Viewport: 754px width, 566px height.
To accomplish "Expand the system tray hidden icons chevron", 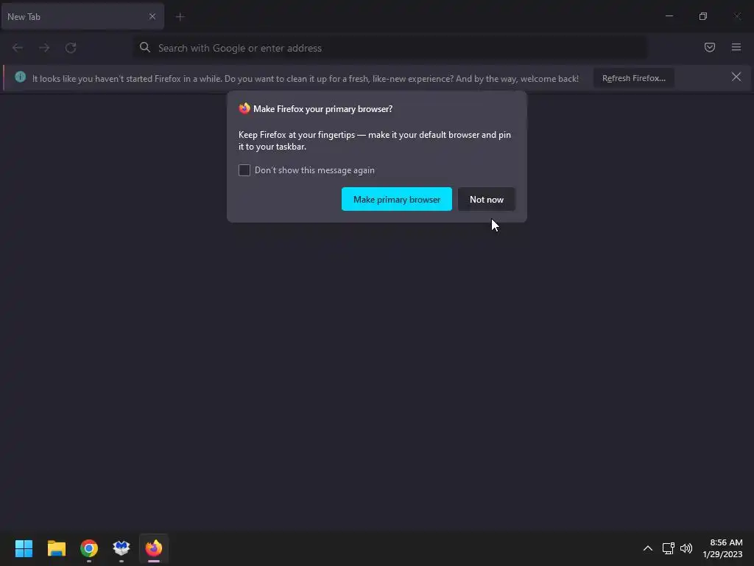I will 648,548.
